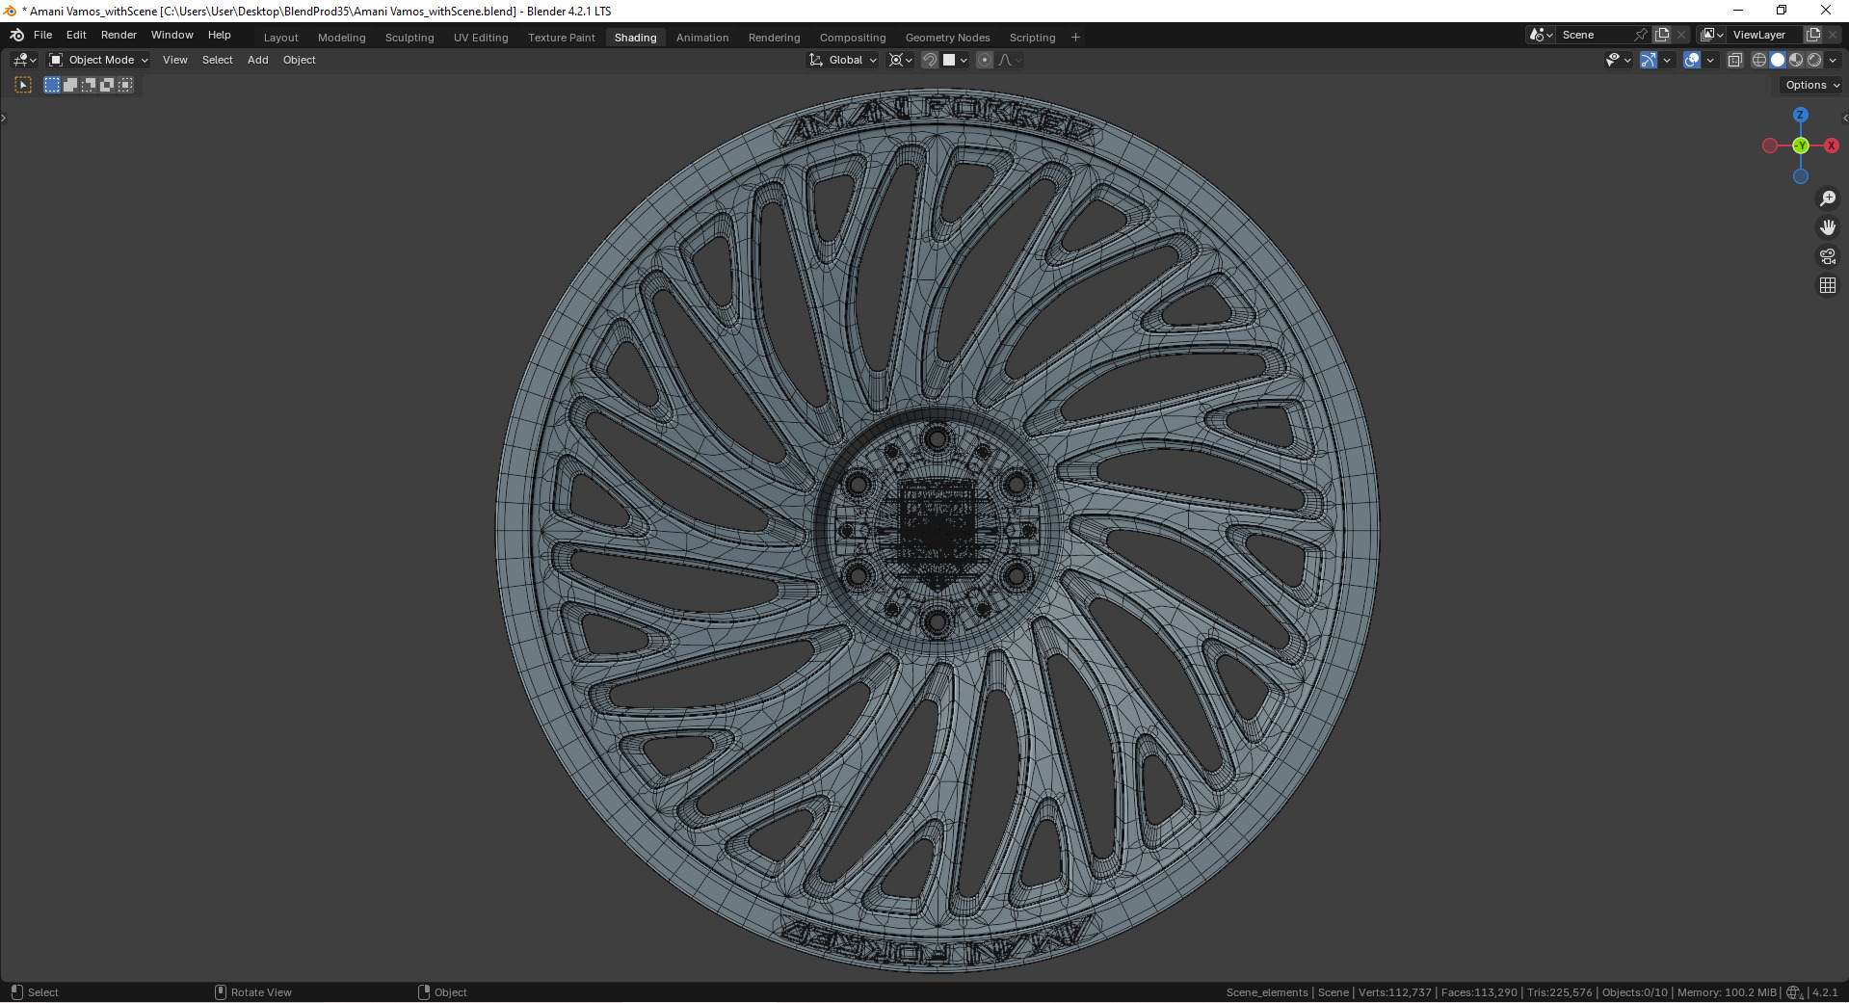Open the view layer browse icon
The width and height of the screenshot is (1849, 1003).
pos(1712,35)
